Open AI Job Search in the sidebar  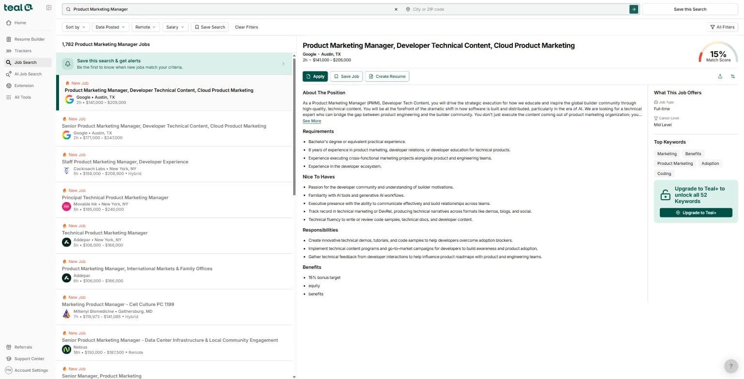point(27,74)
